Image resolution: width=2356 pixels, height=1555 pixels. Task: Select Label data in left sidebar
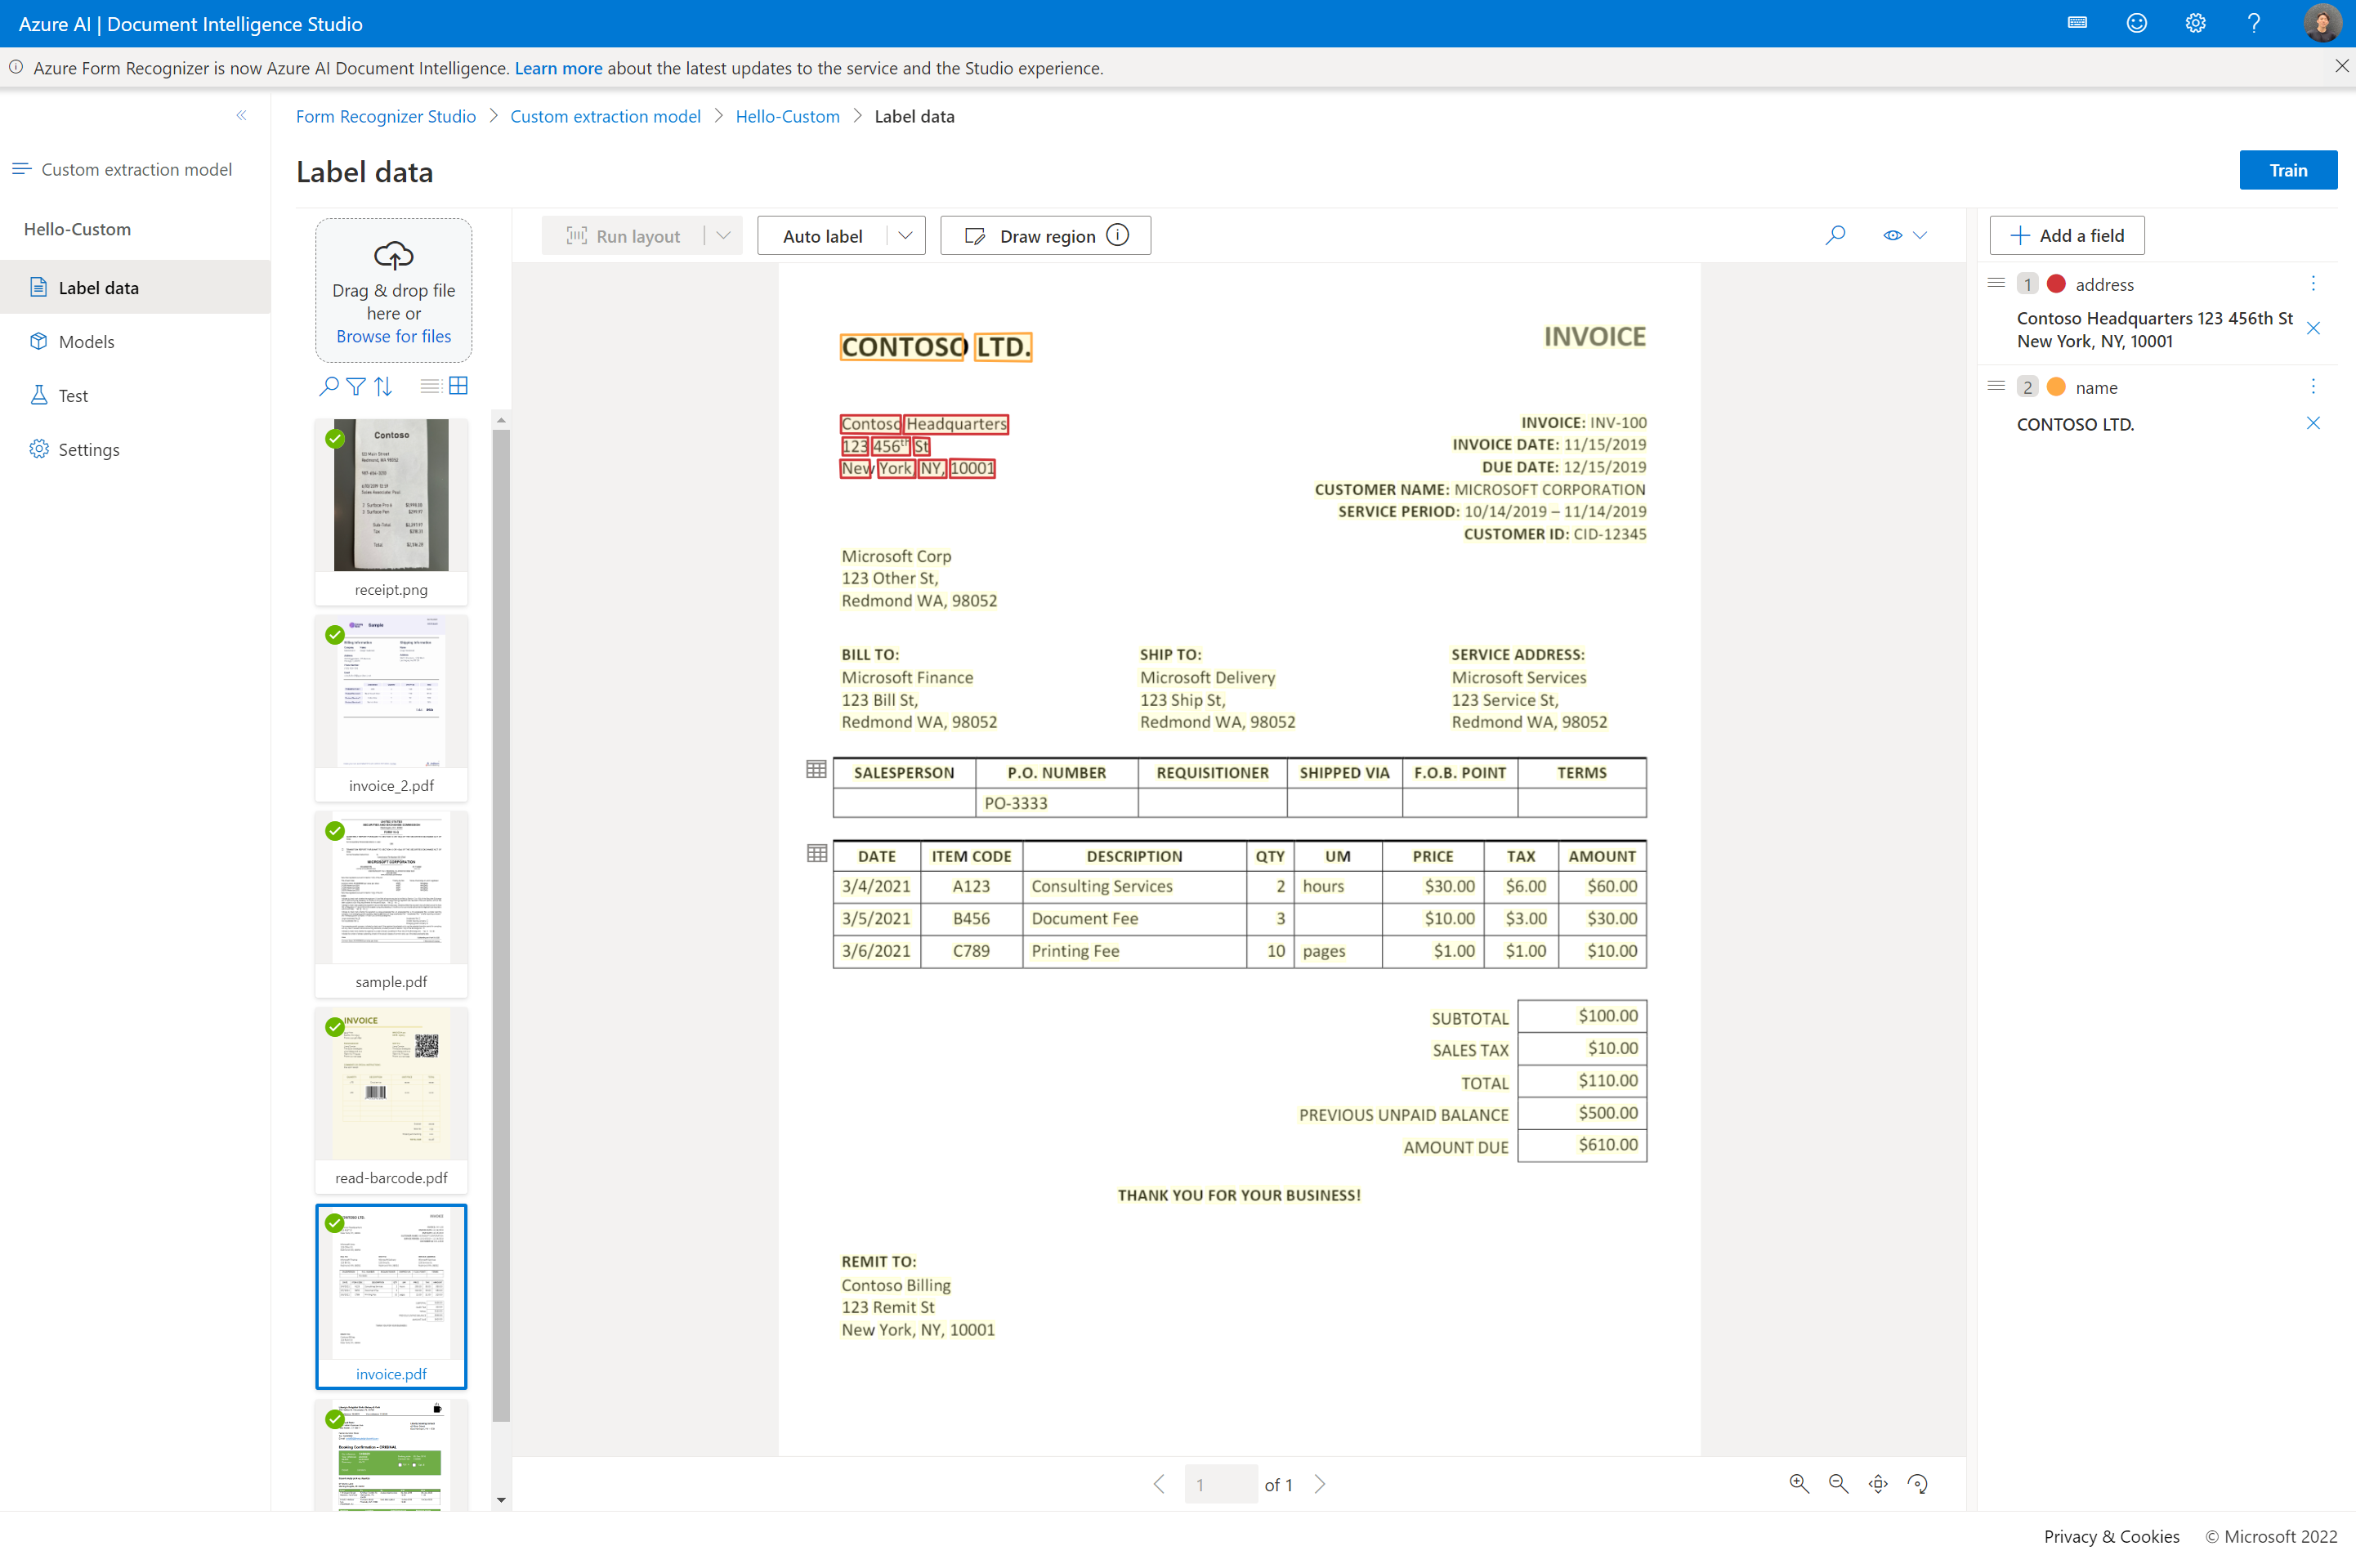99,286
